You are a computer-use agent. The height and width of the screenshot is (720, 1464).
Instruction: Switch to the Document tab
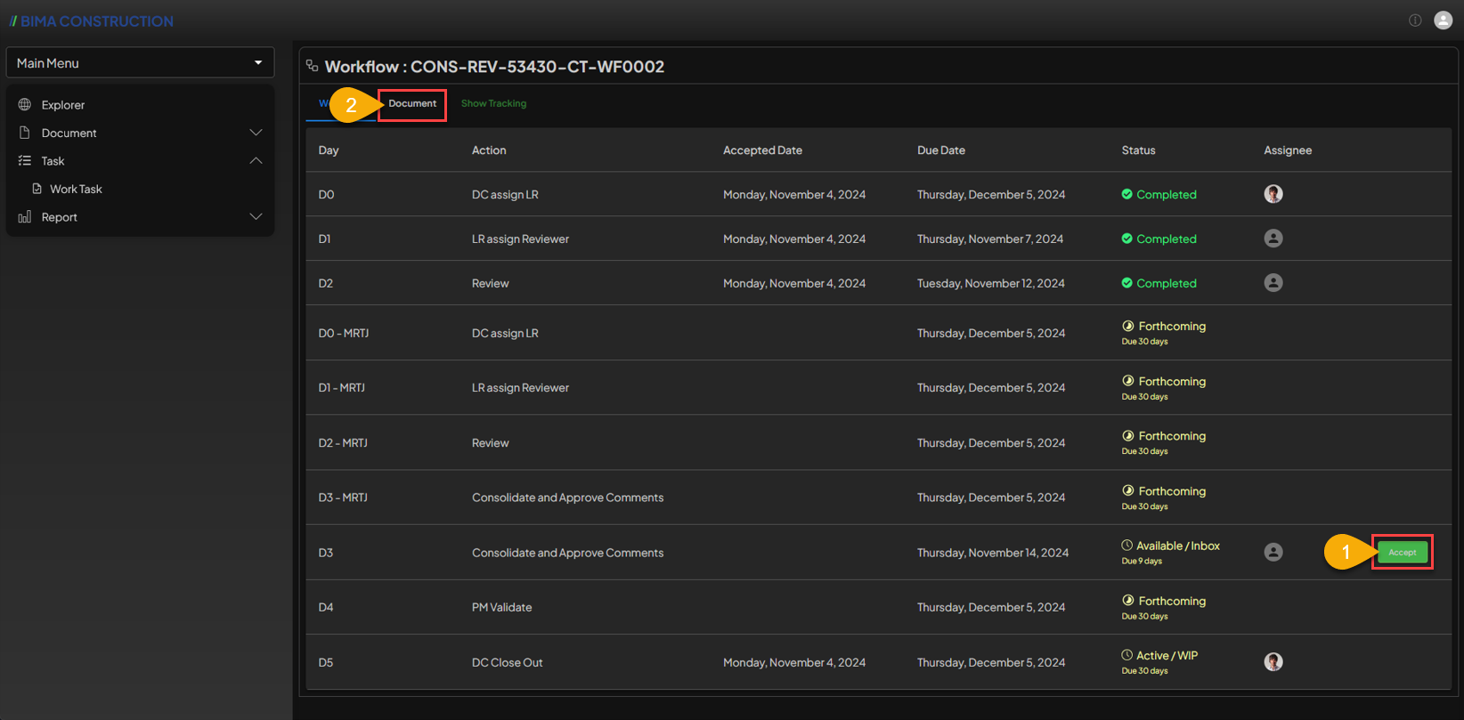[x=412, y=104]
